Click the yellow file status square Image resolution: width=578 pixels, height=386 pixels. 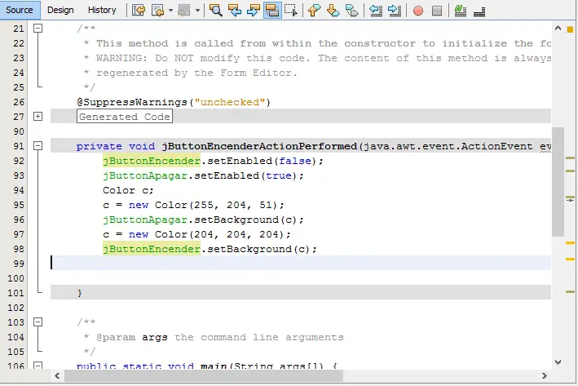570,29
